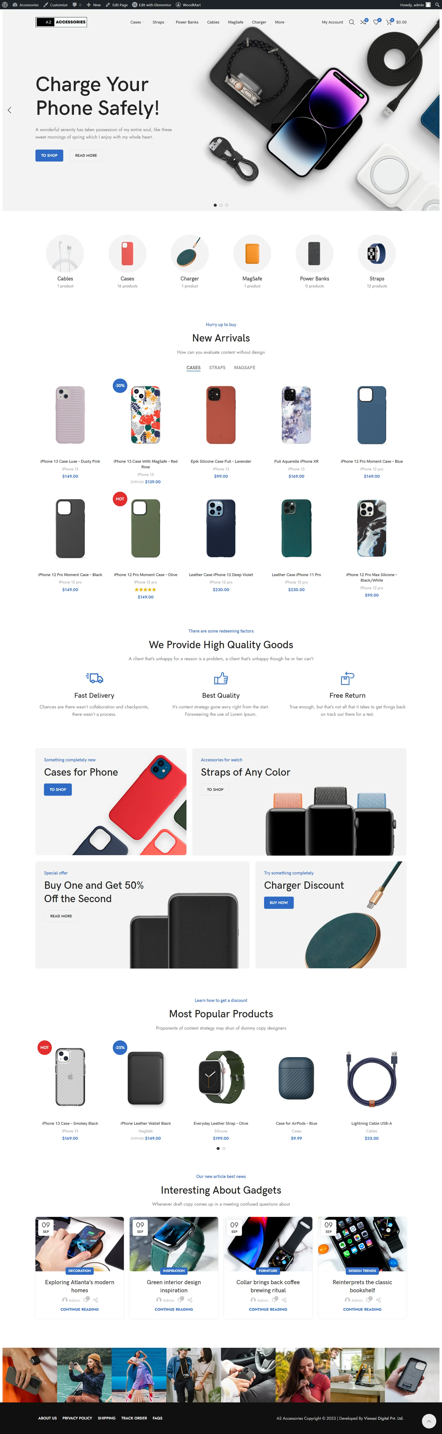Viewport: 442px width, 1434px height.
Task: Switch to the STRAPS tab in New Arrivals
Action: pos(217,367)
